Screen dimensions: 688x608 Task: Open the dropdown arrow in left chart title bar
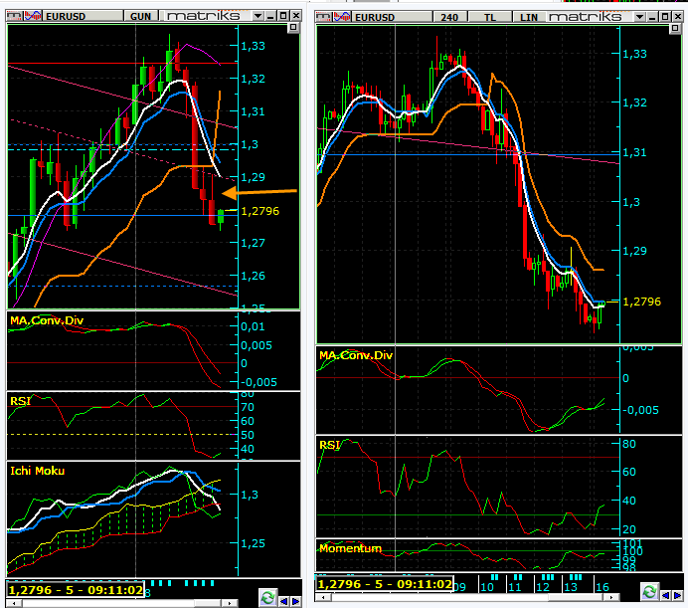point(258,16)
